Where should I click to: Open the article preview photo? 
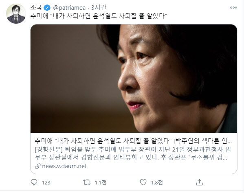point(134,79)
